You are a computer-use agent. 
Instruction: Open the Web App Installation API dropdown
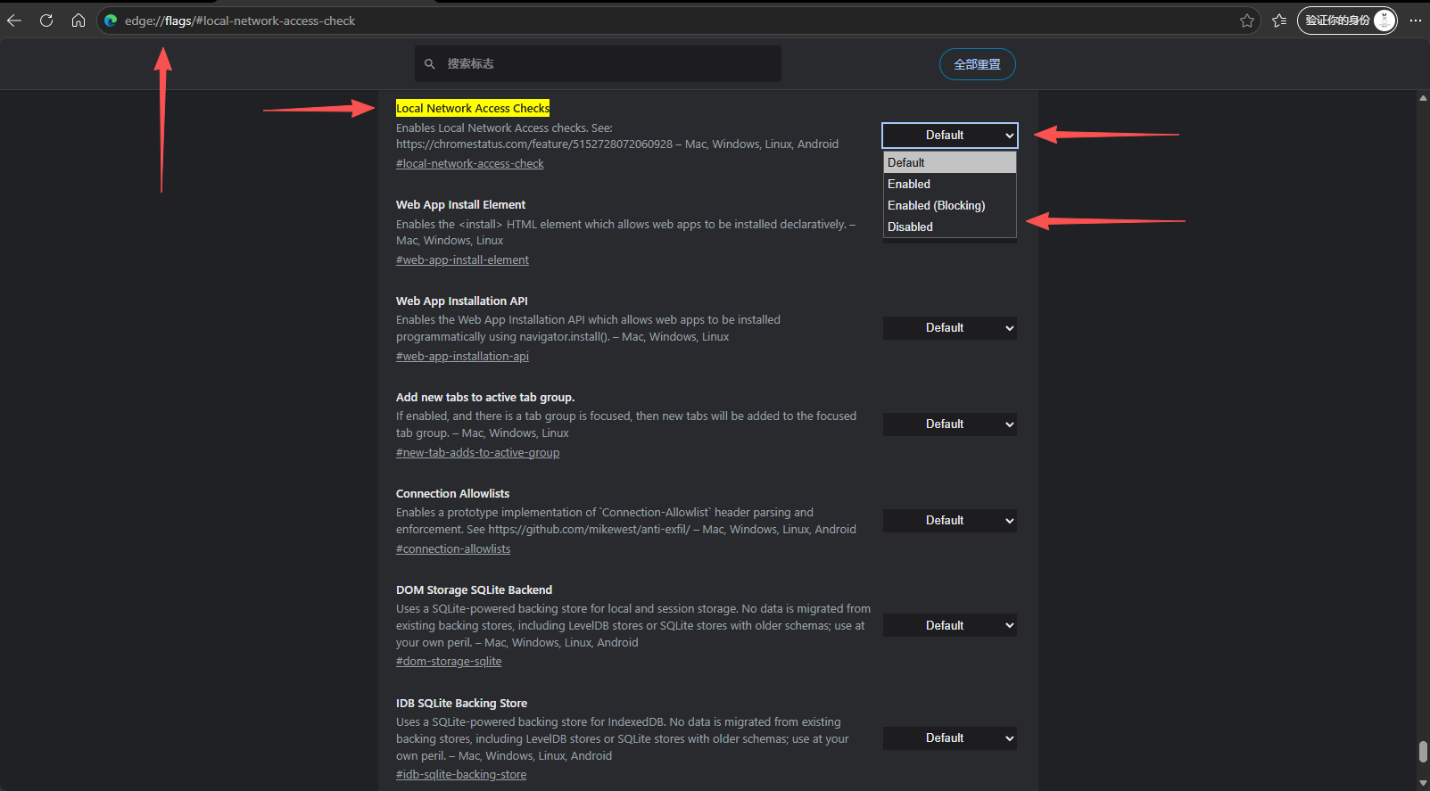(949, 328)
